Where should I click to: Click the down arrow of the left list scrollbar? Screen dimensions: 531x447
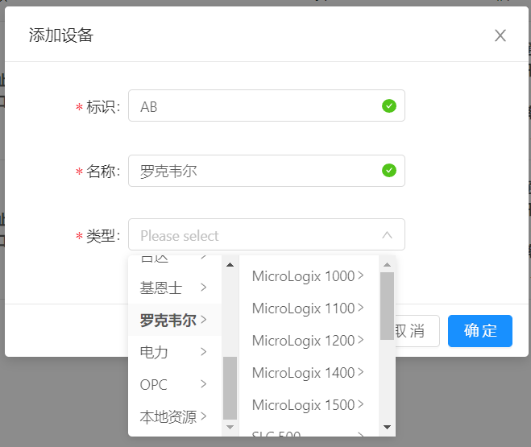coord(230,427)
